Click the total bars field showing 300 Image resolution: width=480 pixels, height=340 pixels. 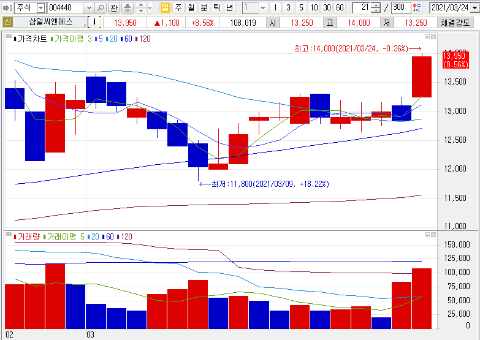point(401,7)
